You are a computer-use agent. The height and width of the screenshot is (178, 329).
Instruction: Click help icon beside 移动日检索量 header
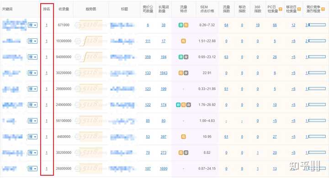[299, 9]
